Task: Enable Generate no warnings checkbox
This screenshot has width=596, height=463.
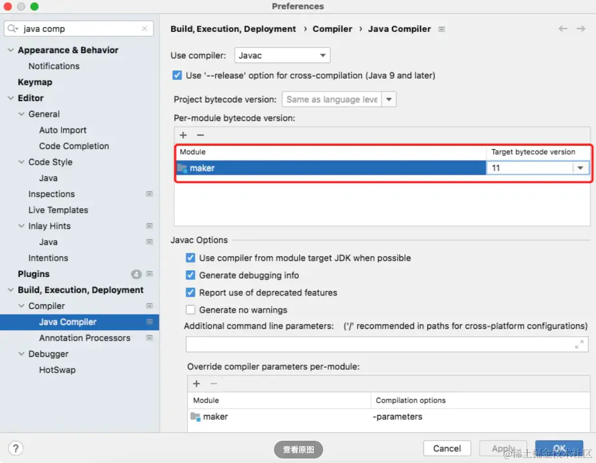Action: (191, 310)
